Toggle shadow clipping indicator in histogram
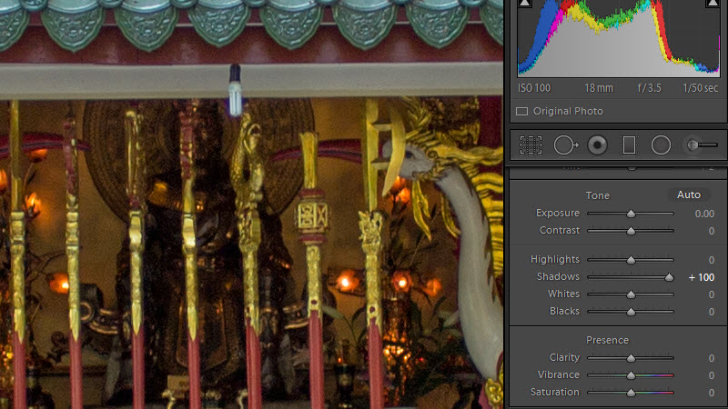728x409 pixels. (525, 6)
